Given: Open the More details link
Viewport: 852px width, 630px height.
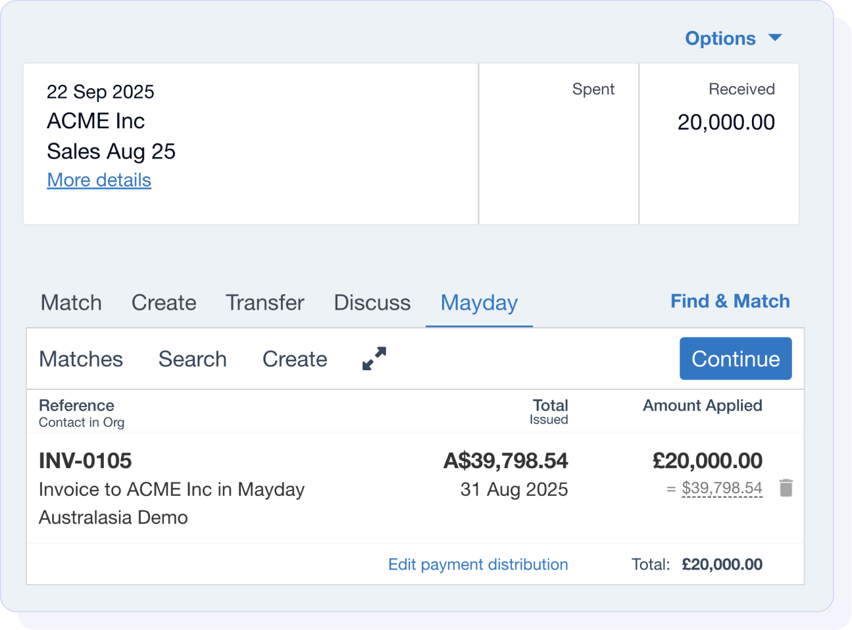Looking at the screenshot, I should (99, 180).
